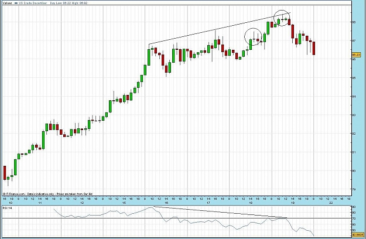Screen dimensions: 366x239
Task: Select the rising trend line over price highs
Action: pyautogui.click(x=220, y=28)
